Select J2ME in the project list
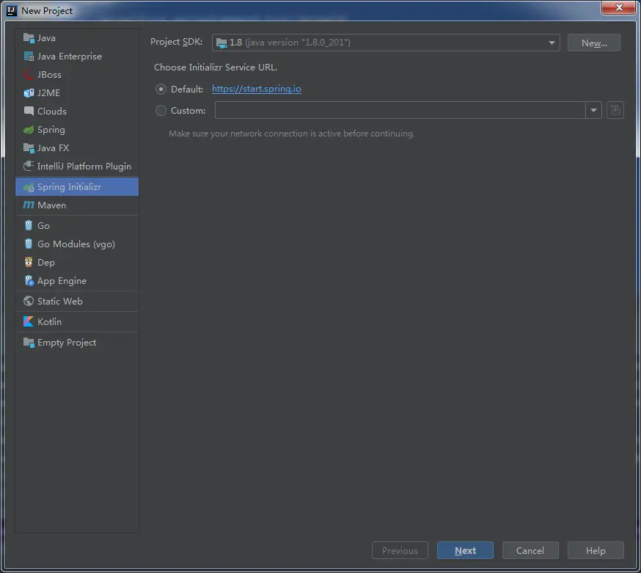Screen dimensions: 641x573 (x=77, y=93)
